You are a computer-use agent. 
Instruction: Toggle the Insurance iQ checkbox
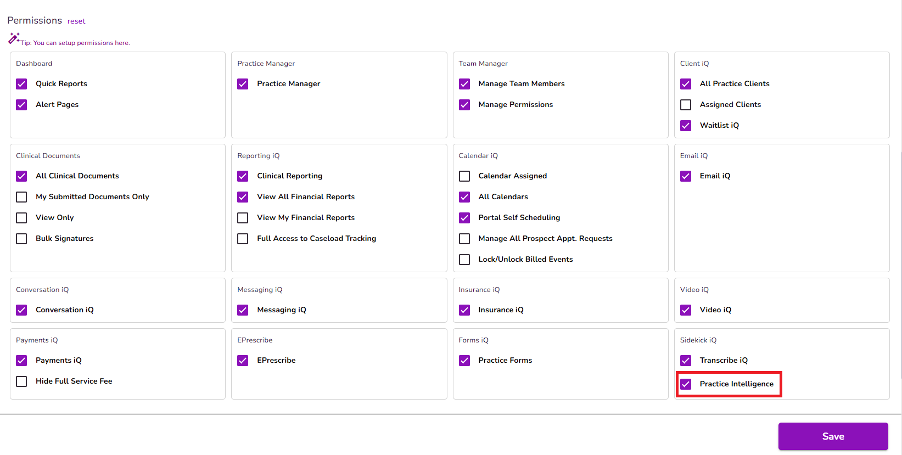(464, 310)
